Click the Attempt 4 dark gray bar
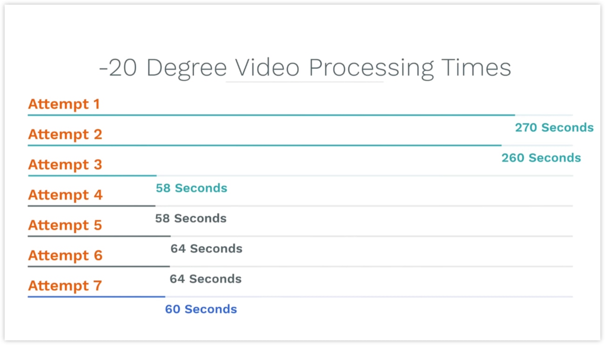 [92, 206]
